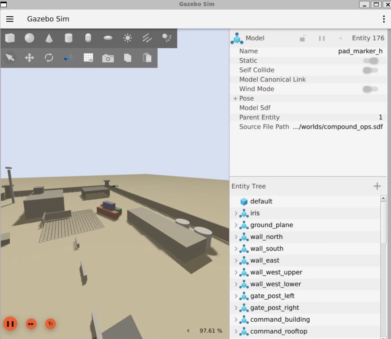Screen dimensions: 391x339
Task: Click the Model Sdf row
Action: point(309,108)
